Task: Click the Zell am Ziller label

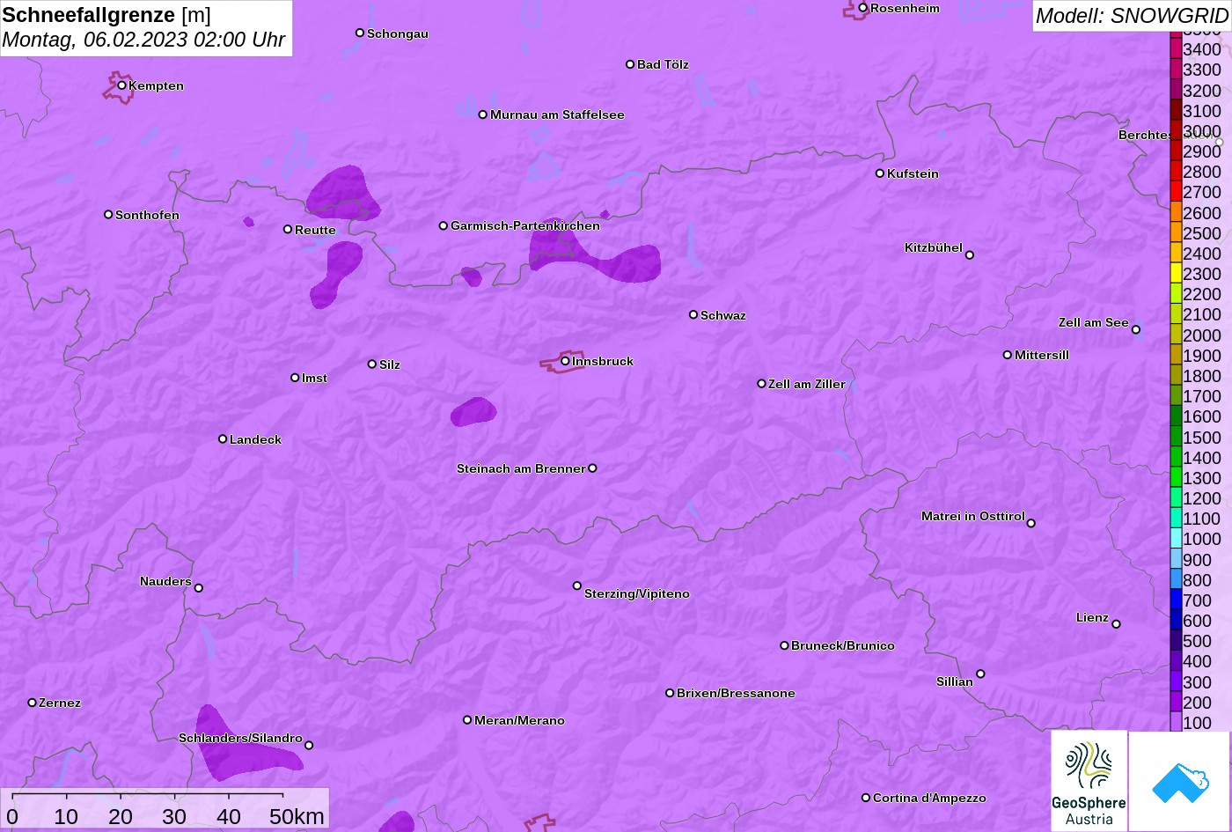Action: (807, 384)
